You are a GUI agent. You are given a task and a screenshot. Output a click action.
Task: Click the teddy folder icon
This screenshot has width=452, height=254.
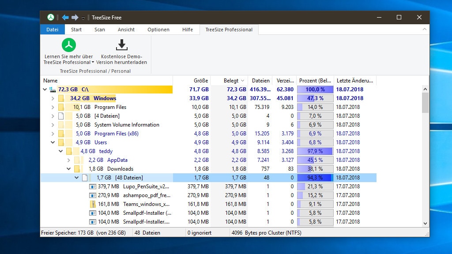[x=69, y=151]
